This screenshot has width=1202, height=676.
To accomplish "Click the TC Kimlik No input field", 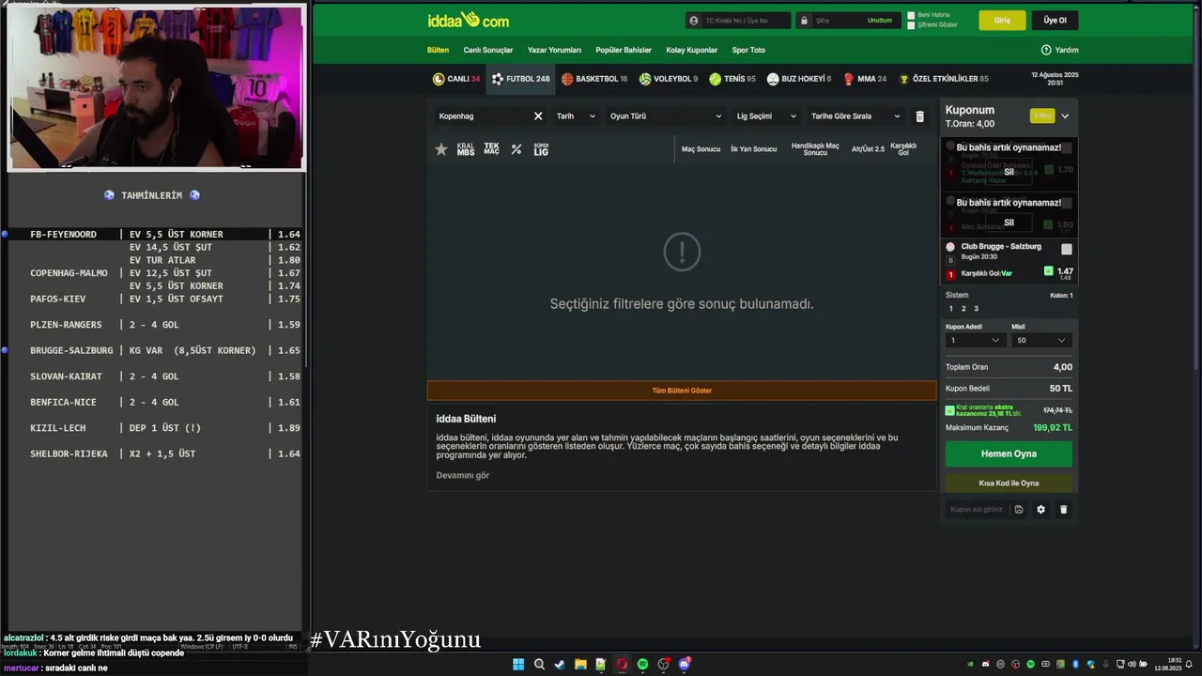I will [737, 20].
